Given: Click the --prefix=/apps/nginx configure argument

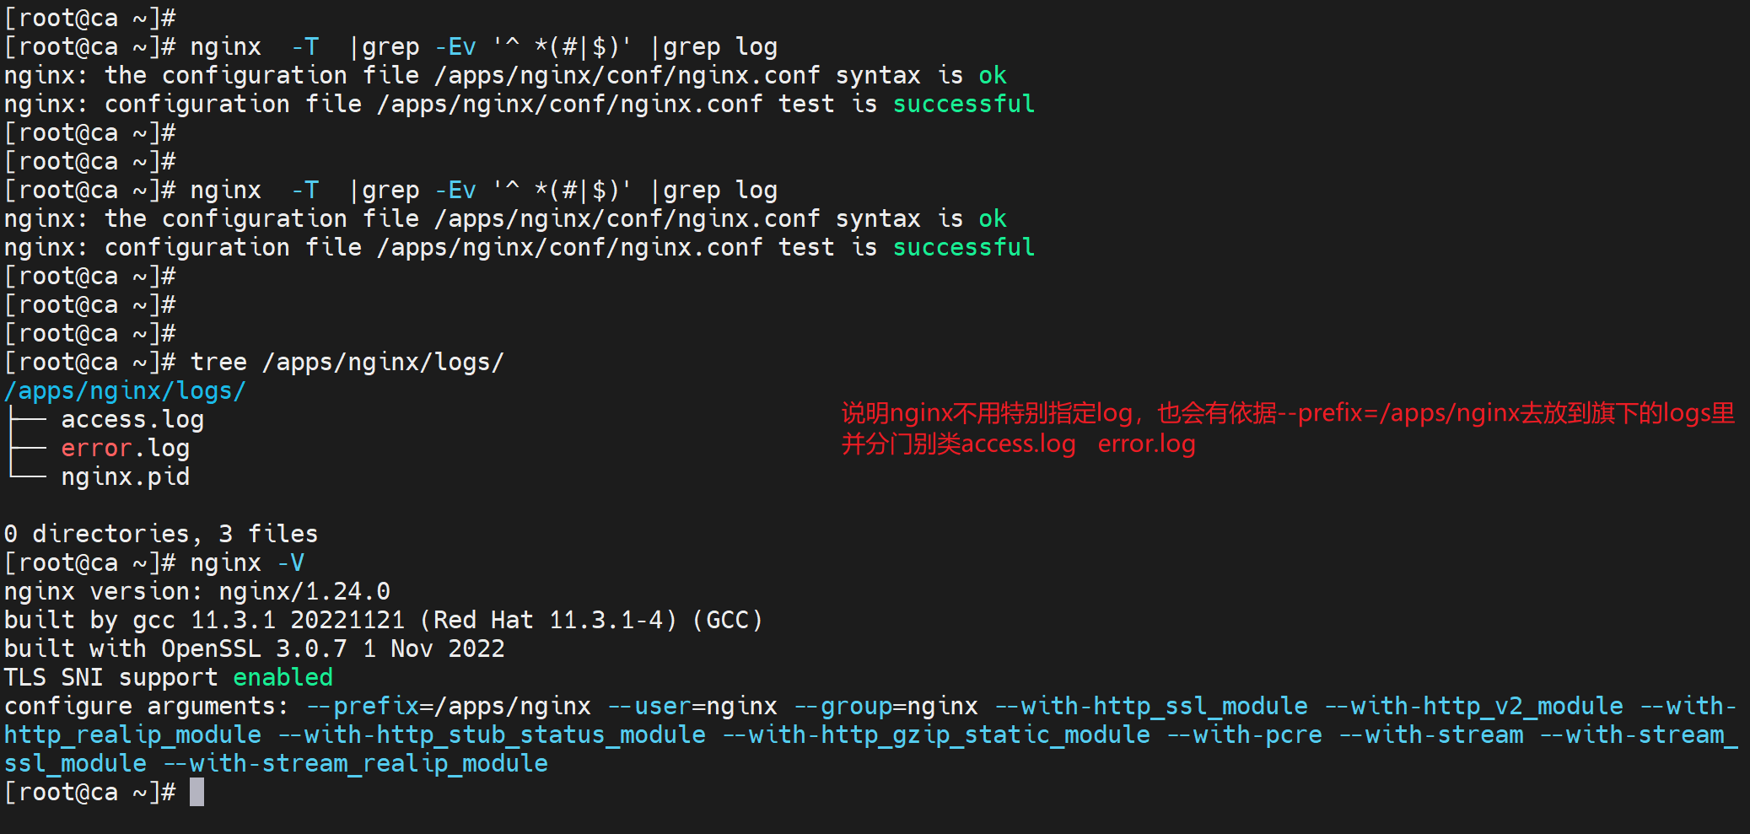Looking at the screenshot, I should [448, 706].
